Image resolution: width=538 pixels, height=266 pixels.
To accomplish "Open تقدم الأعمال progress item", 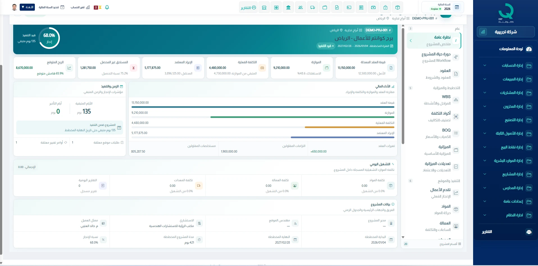I will [x=434, y=193].
